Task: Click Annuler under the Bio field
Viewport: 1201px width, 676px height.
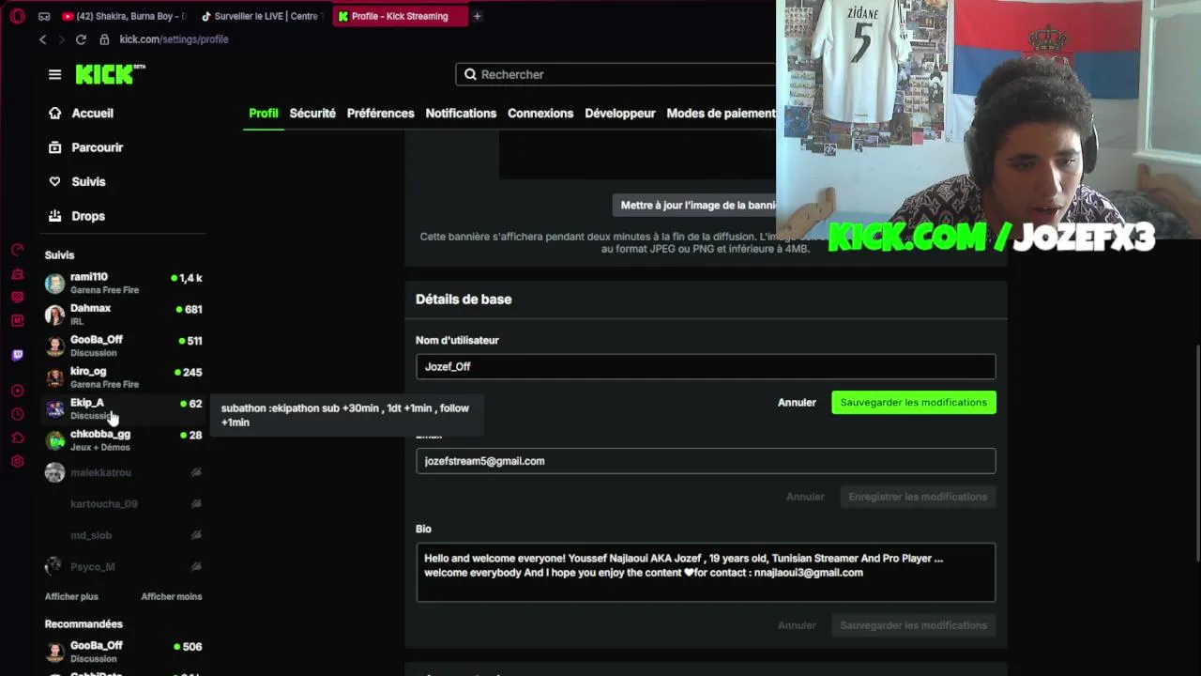Action: (797, 625)
